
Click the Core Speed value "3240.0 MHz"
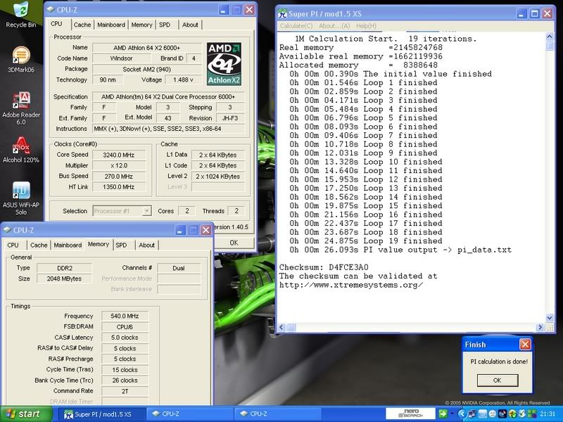click(119, 155)
